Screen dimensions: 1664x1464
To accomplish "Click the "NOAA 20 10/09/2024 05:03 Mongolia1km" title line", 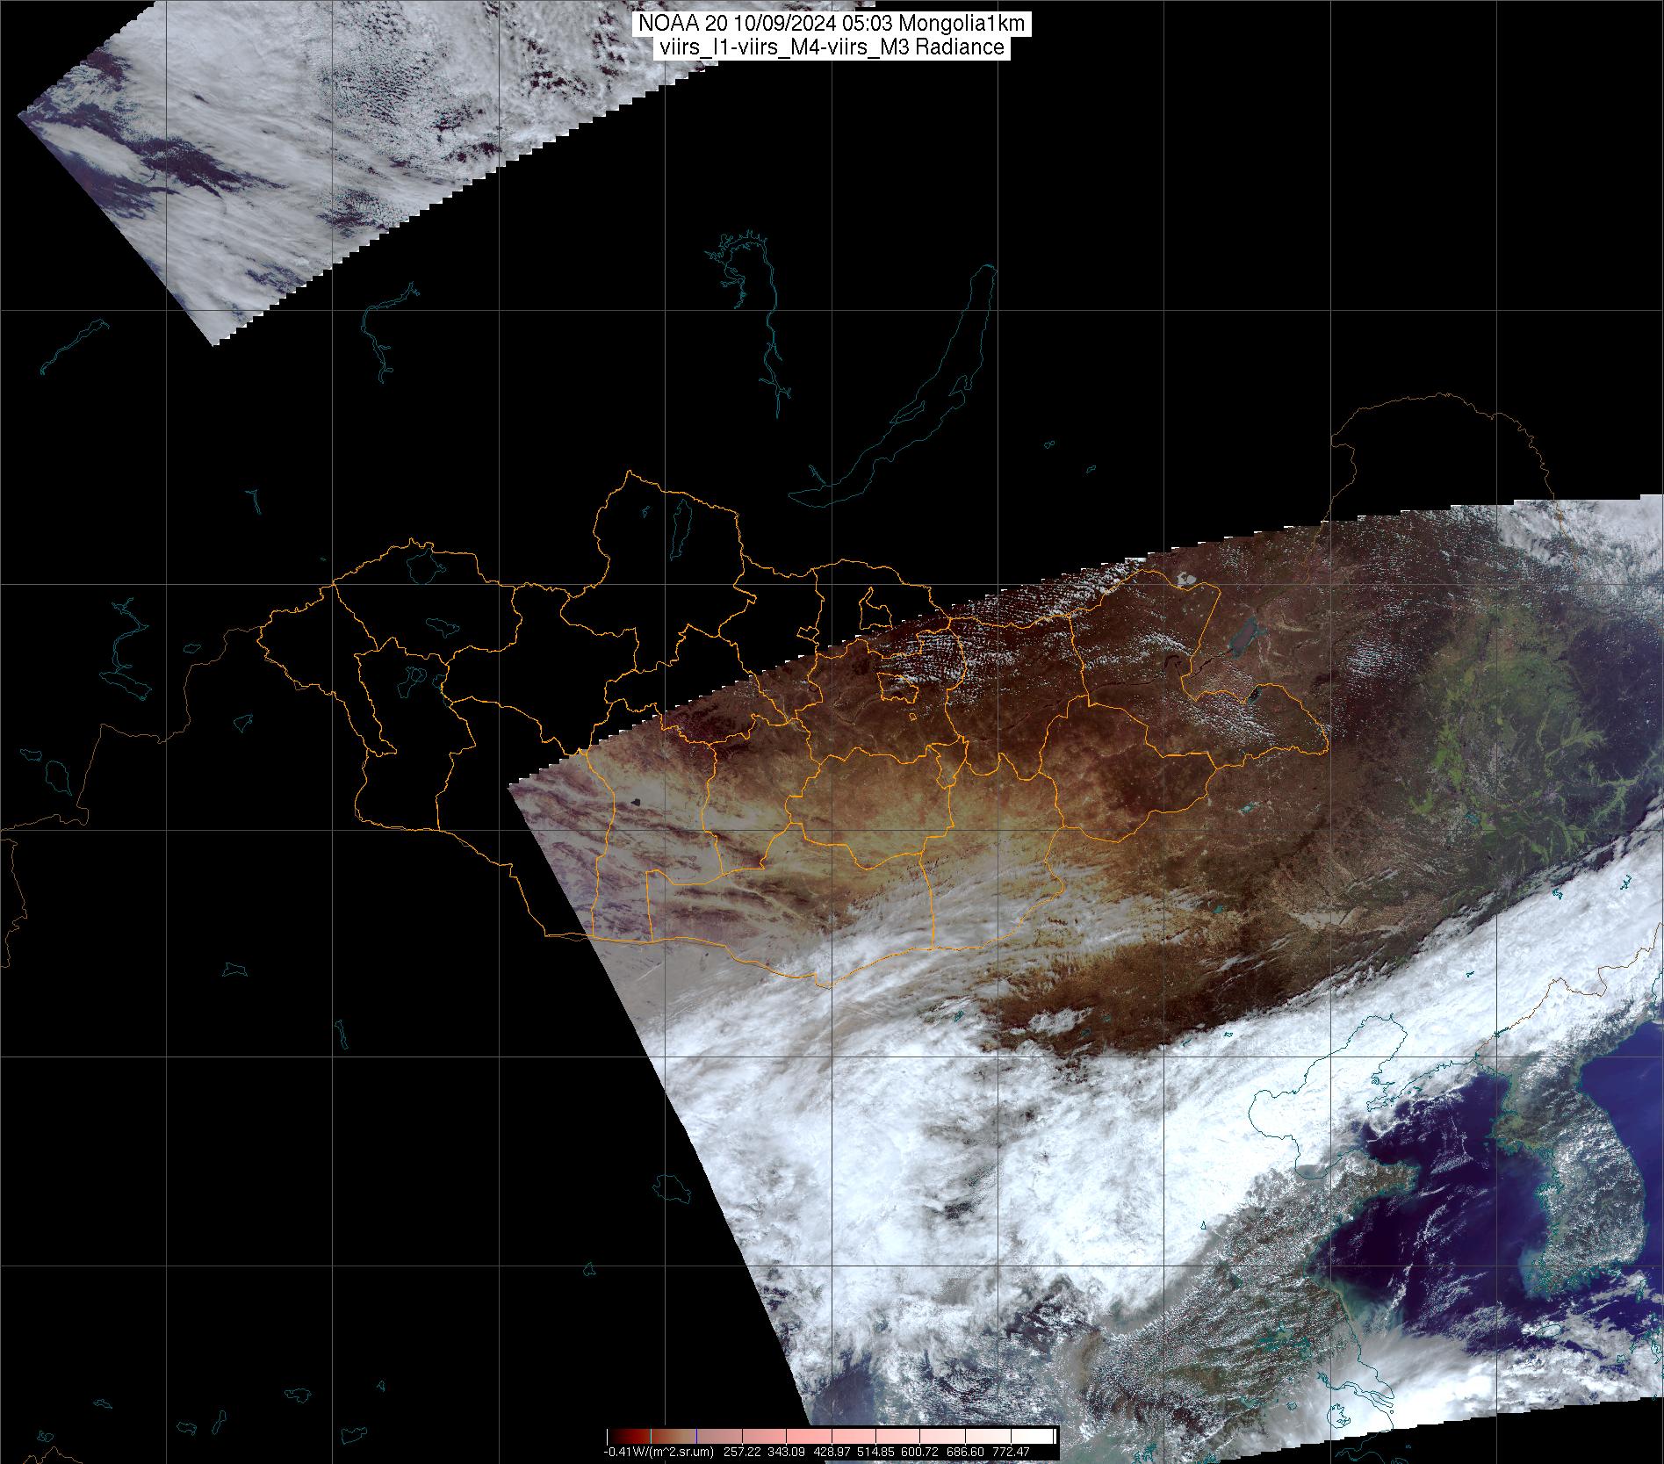I will [832, 25].
